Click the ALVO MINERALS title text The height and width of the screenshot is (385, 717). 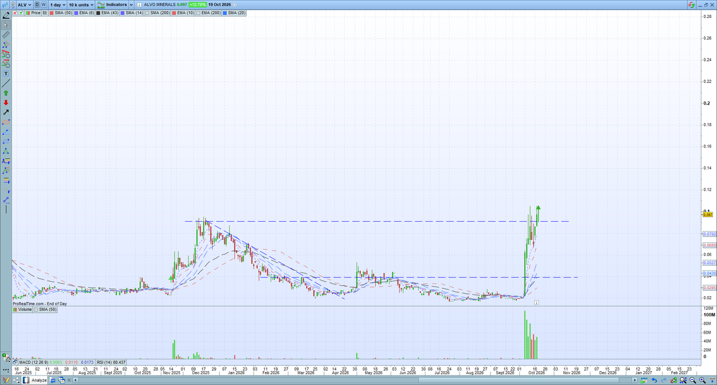[160, 5]
